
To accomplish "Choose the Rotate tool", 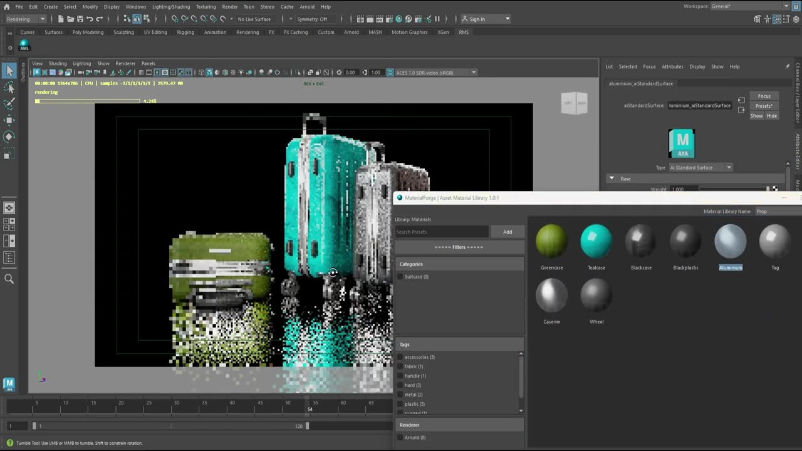I will [9, 137].
